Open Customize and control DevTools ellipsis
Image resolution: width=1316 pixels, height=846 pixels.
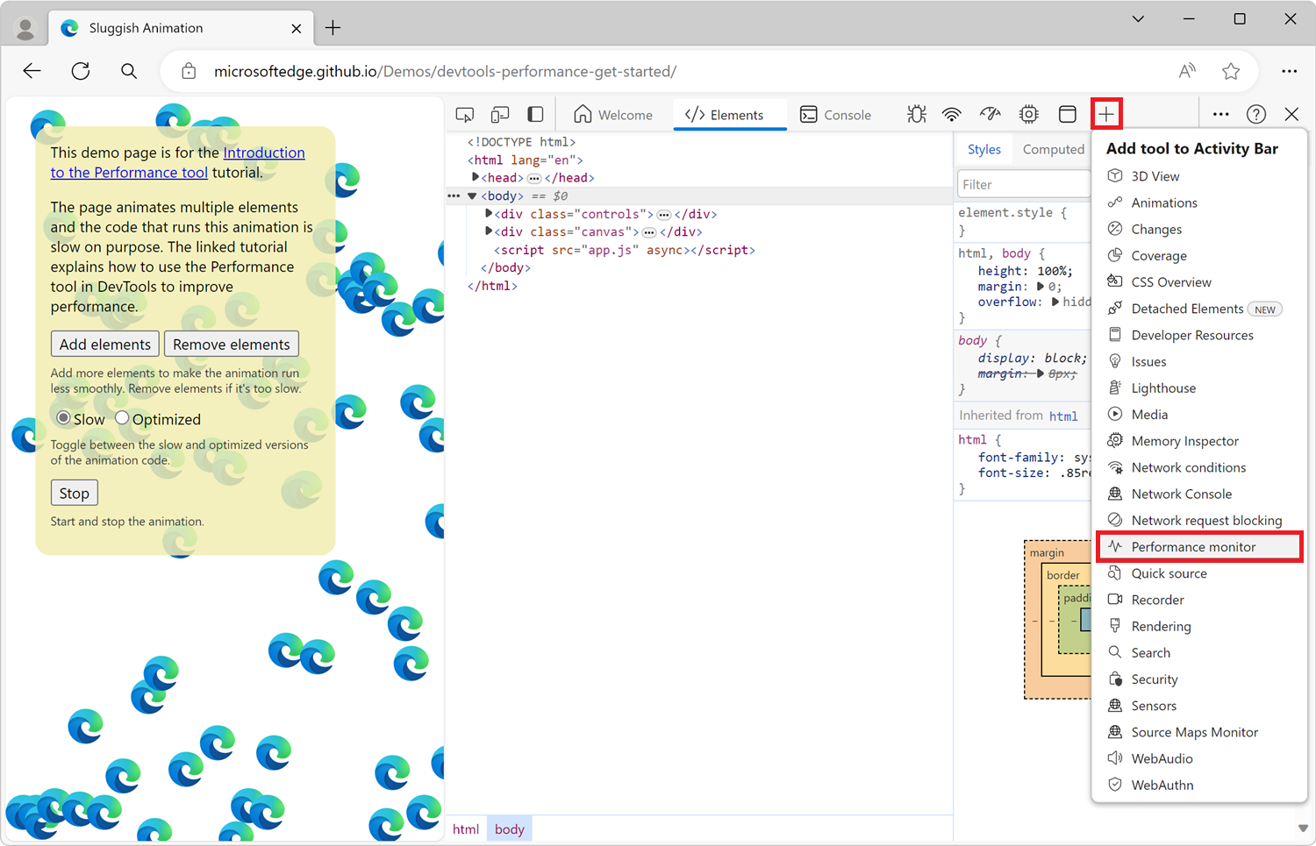[1220, 114]
